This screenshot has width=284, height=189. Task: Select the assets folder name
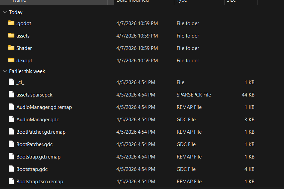[x=23, y=36]
